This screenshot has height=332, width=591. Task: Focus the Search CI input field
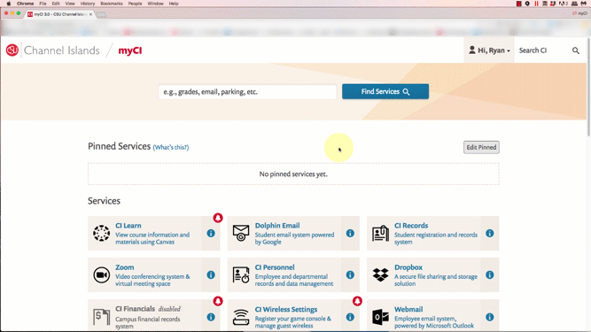click(541, 50)
